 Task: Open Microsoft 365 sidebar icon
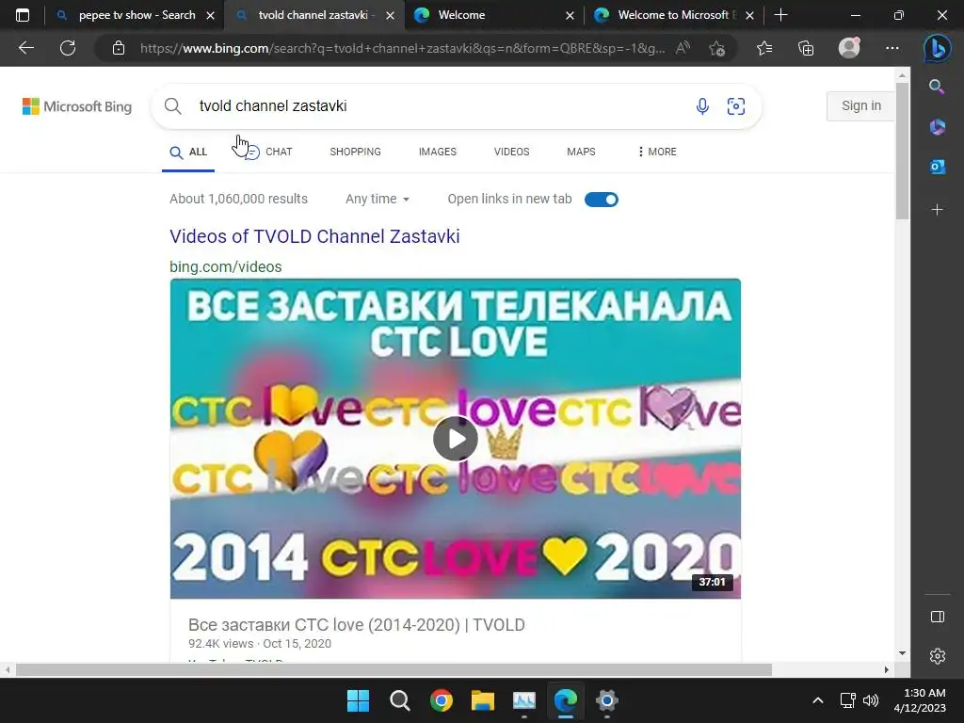[x=937, y=127]
